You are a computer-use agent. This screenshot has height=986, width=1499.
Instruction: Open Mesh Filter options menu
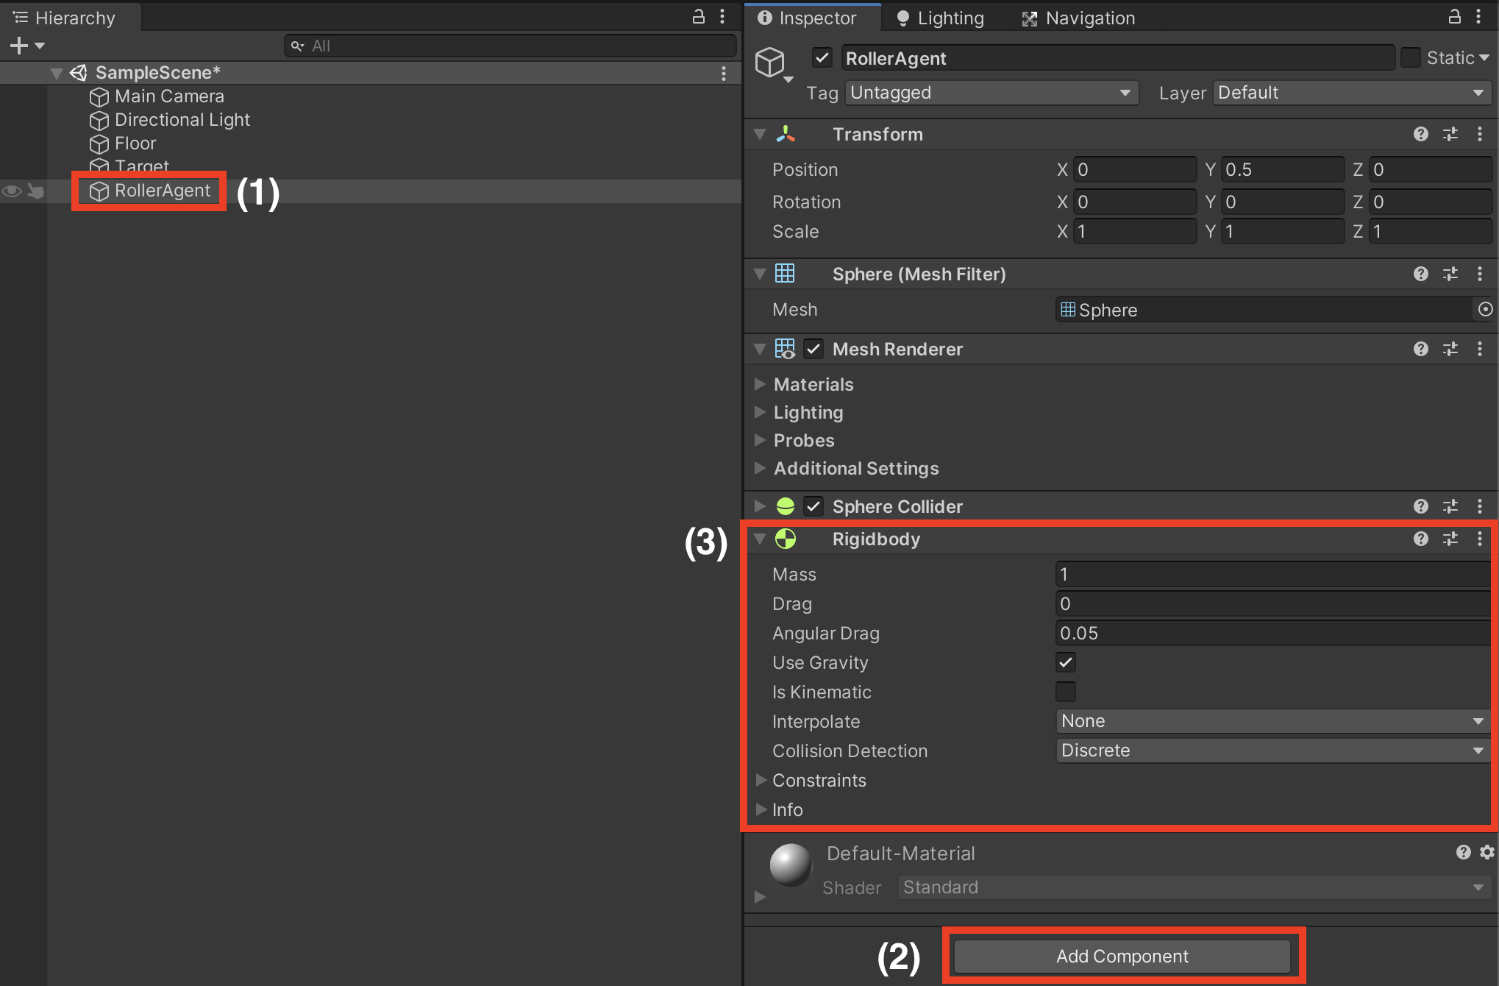point(1480,274)
